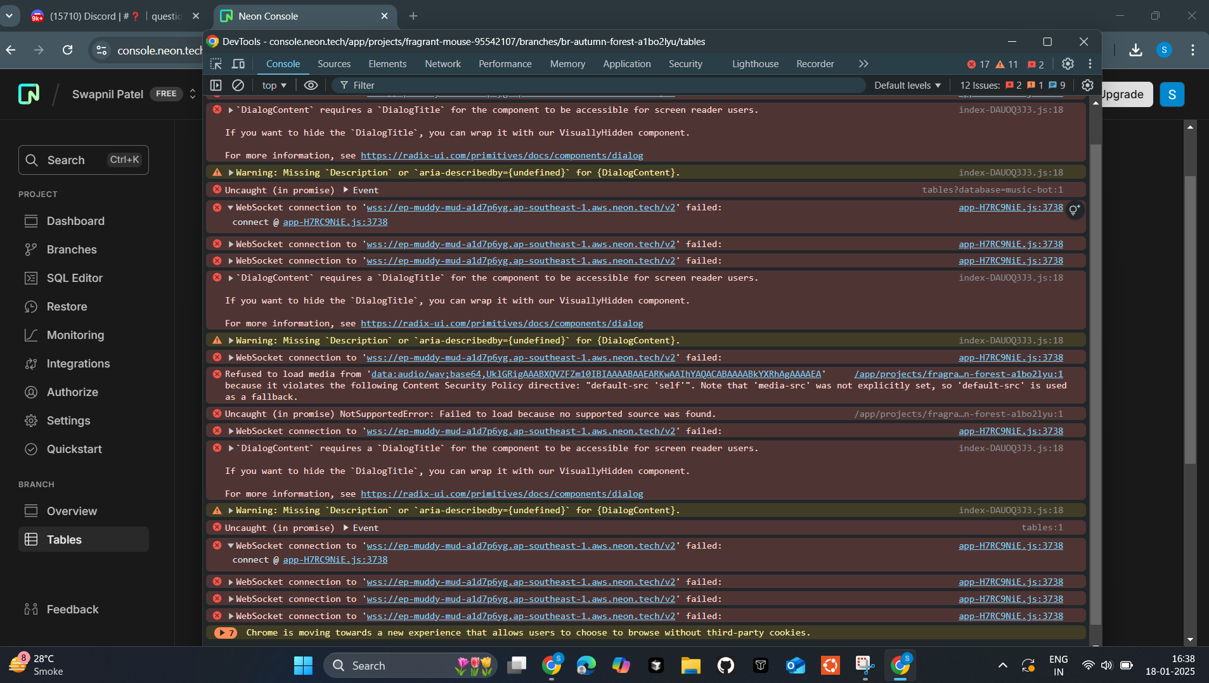The height and width of the screenshot is (683, 1209).
Task: Click the red error count badge 17
Action: 978,64
